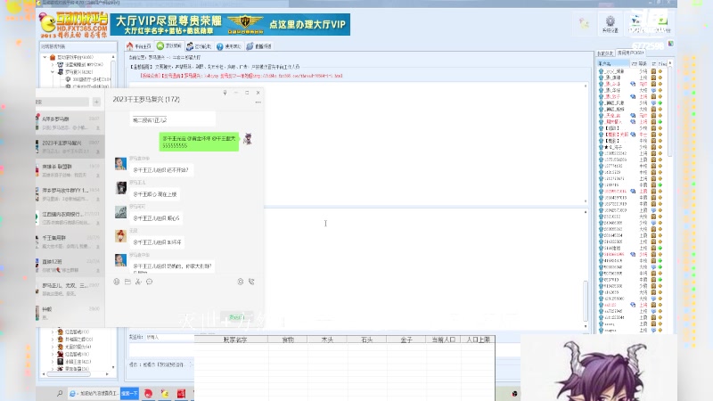Open the 钟毅 conversation
The image size is (713, 401).
point(70,313)
